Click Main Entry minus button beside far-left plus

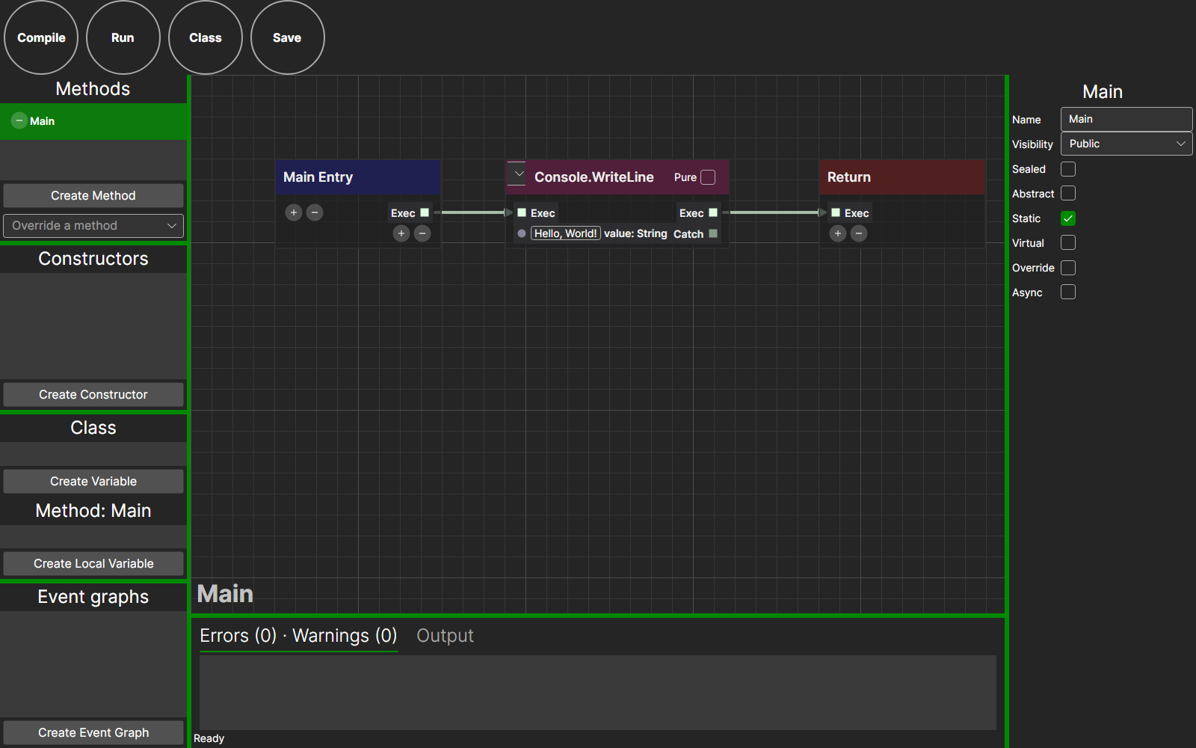315,212
